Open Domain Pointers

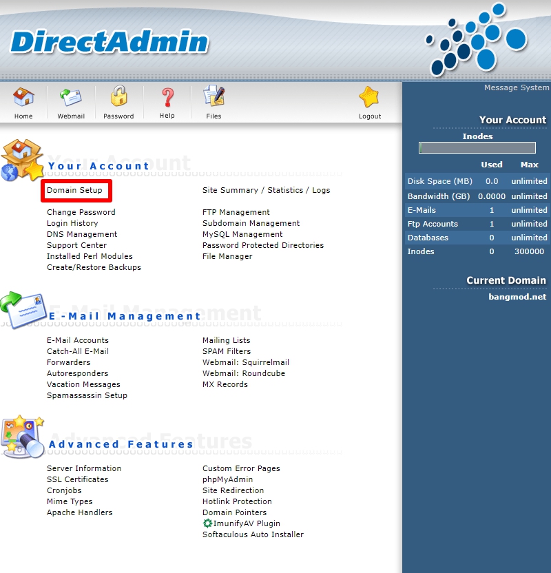[x=235, y=512]
